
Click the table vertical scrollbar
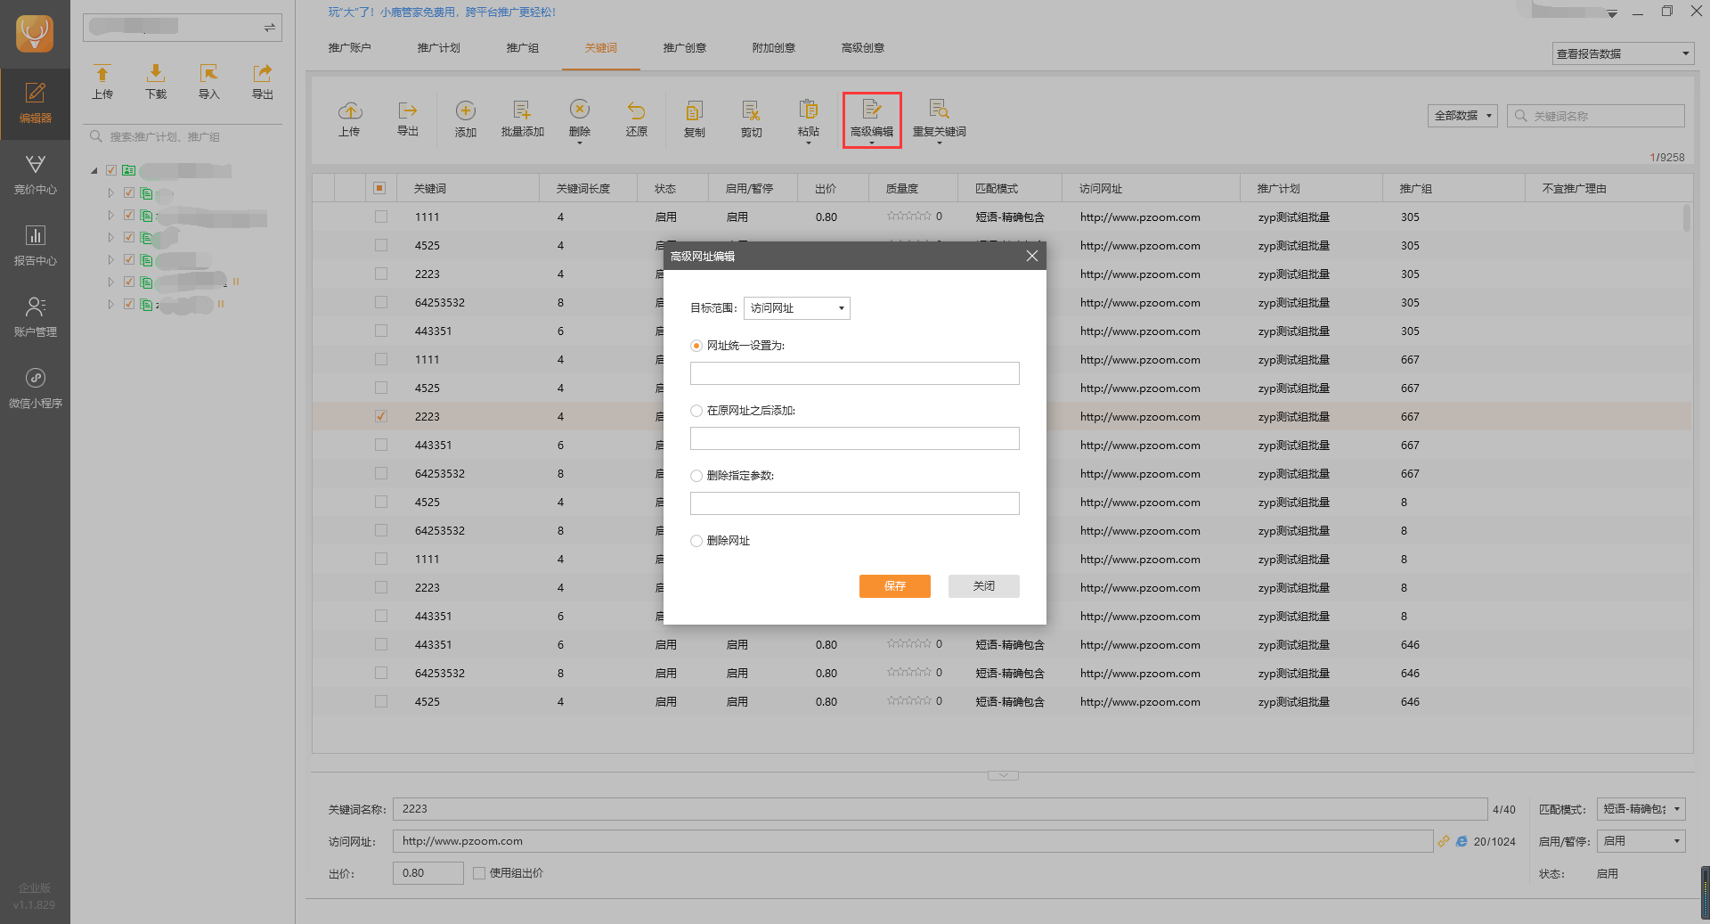(1686, 218)
